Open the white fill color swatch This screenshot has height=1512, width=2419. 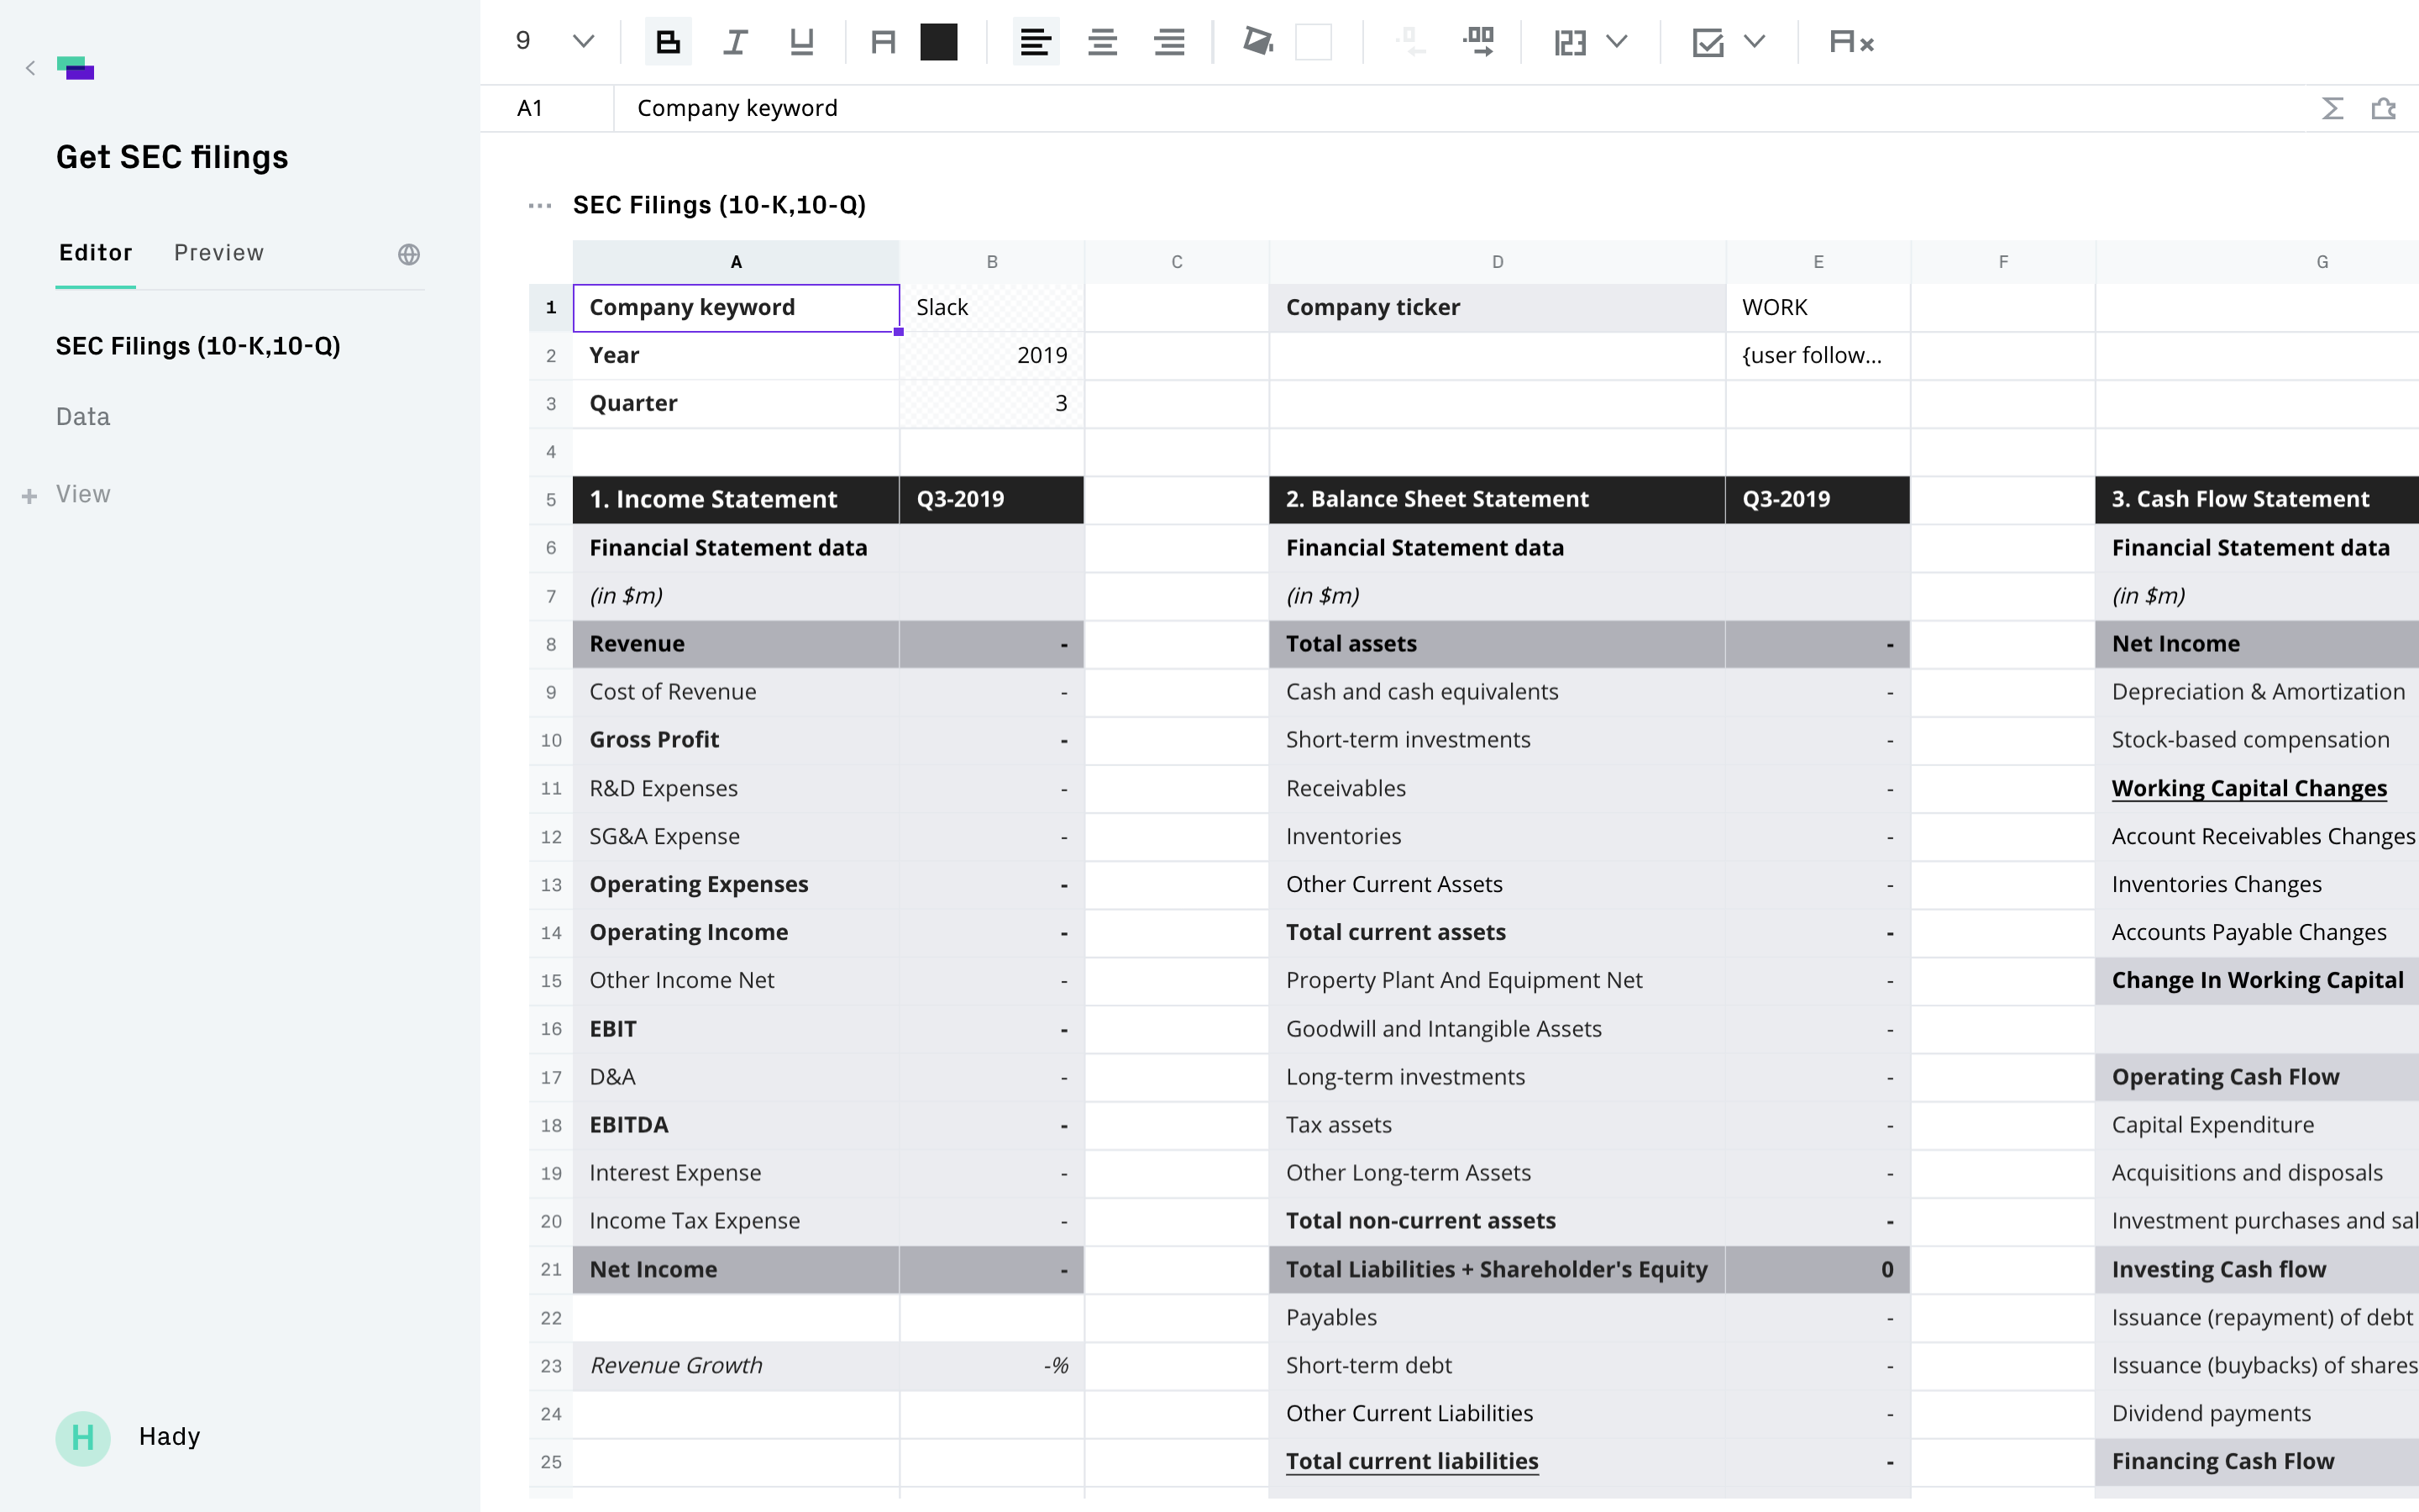(1314, 42)
